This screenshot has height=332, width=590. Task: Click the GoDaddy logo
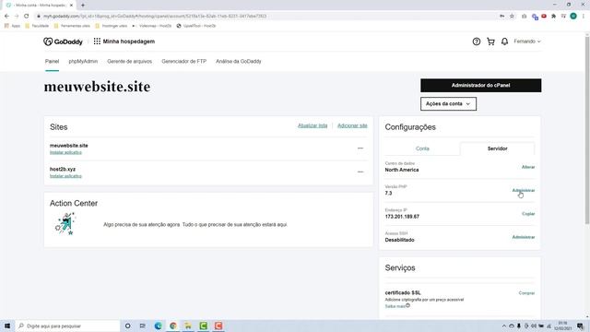(63, 41)
